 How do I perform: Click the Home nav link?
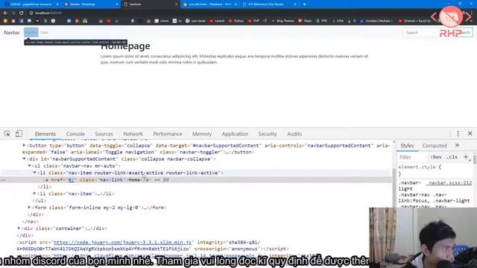[x=31, y=32]
